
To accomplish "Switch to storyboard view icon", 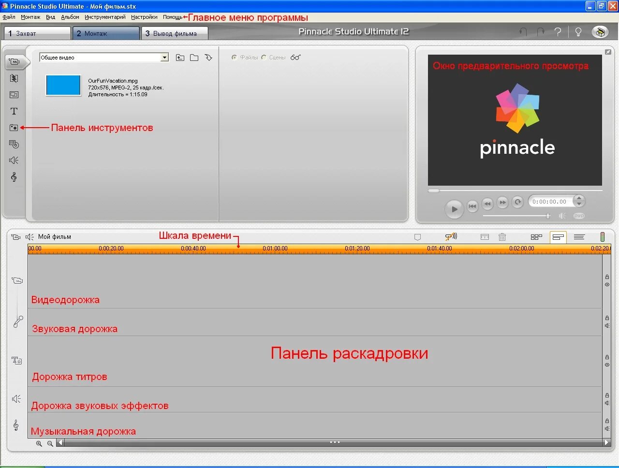I will pos(536,237).
